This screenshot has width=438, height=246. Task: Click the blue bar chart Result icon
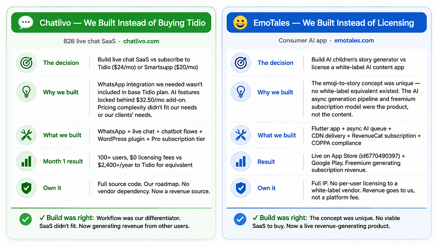tap(240, 161)
